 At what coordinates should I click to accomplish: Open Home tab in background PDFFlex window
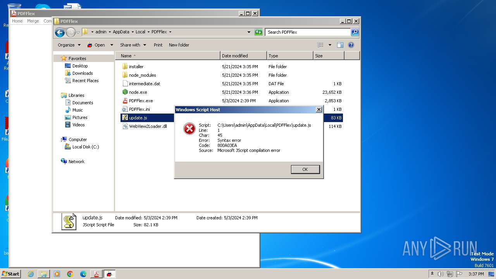pos(17,21)
